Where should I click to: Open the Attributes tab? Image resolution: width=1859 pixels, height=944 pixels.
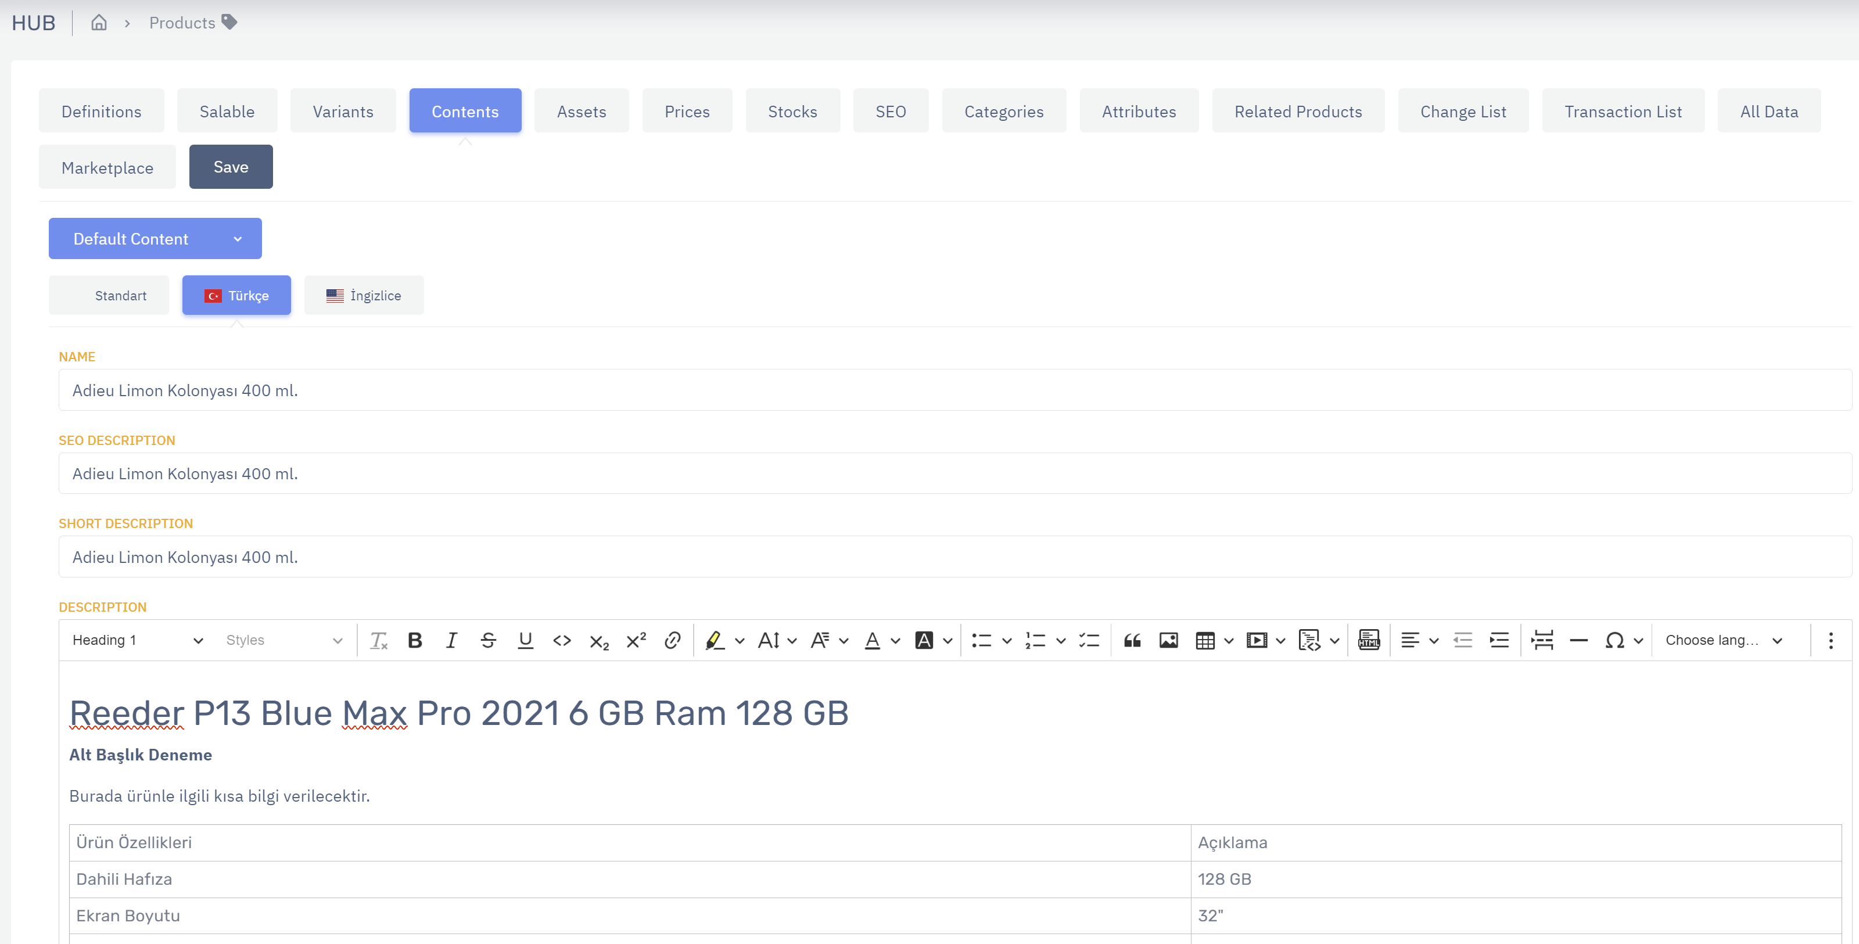[x=1139, y=111]
